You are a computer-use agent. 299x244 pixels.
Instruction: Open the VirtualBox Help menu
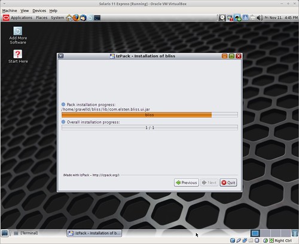pyautogui.click(x=53, y=11)
